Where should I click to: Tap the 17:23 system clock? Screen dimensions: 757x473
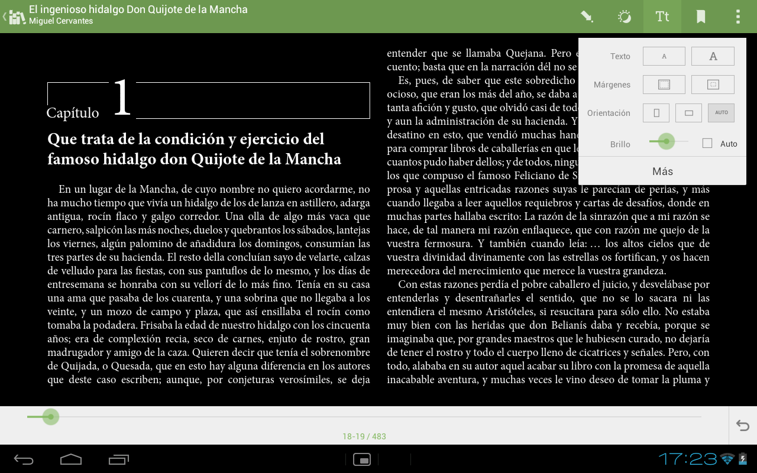pyautogui.click(x=688, y=459)
